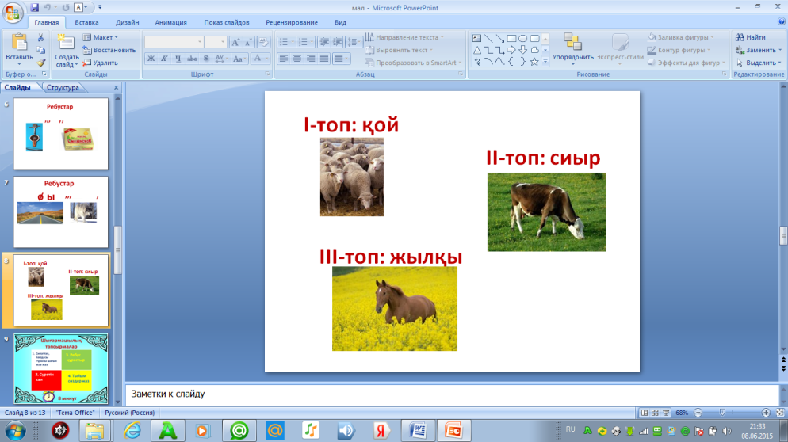This screenshot has height=442, width=788.
Task: Click the Format Painter brush icon
Action: tap(40, 63)
